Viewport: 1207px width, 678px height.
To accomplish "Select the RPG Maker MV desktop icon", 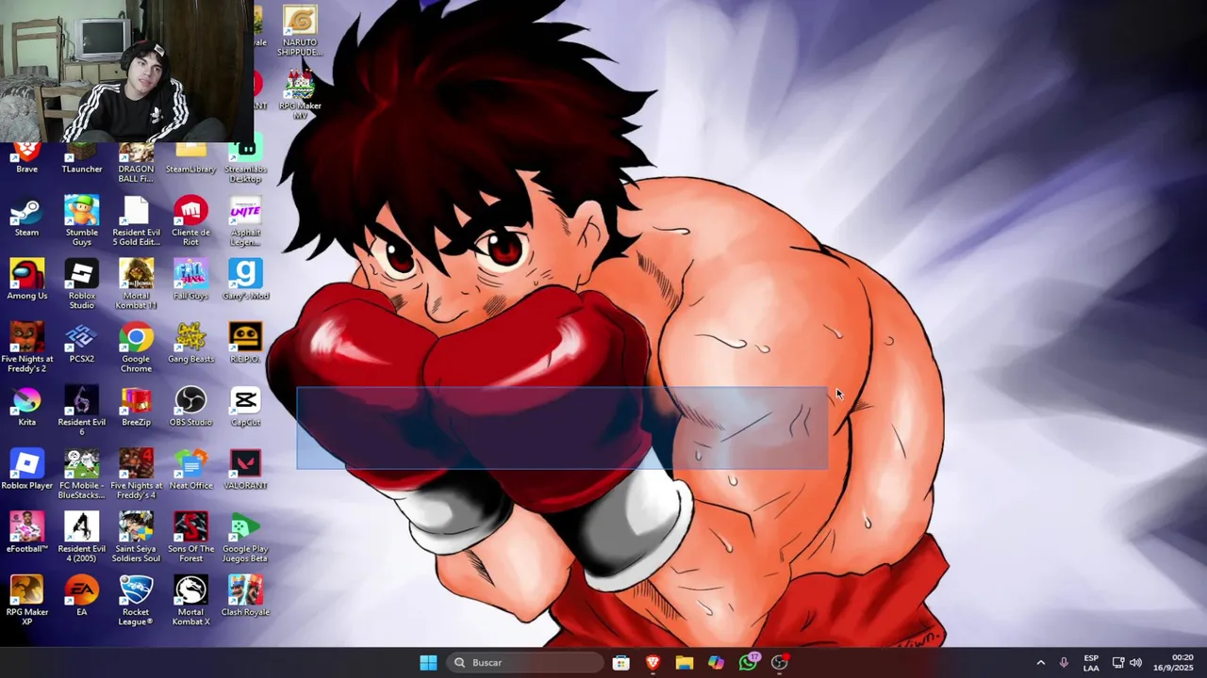I will click(300, 94).
